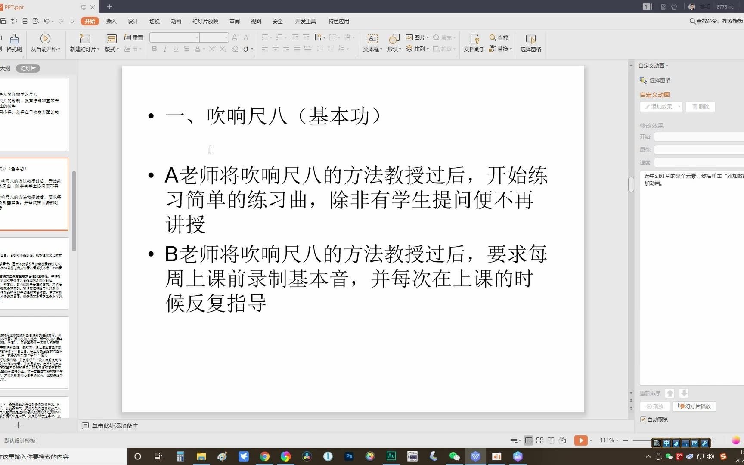Decrease font size with A- icon
Image resolution: width=744 pixels, height=465 pixels.
point(246,37)
